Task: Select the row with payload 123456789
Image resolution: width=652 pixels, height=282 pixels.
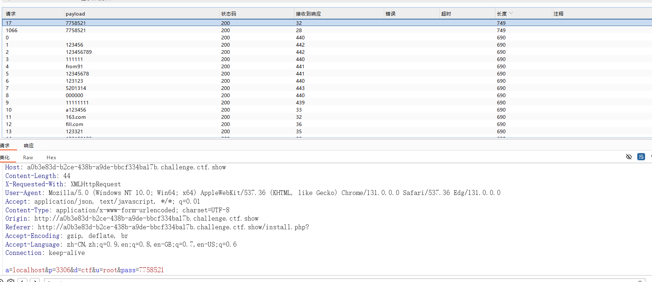Action: 327,52
